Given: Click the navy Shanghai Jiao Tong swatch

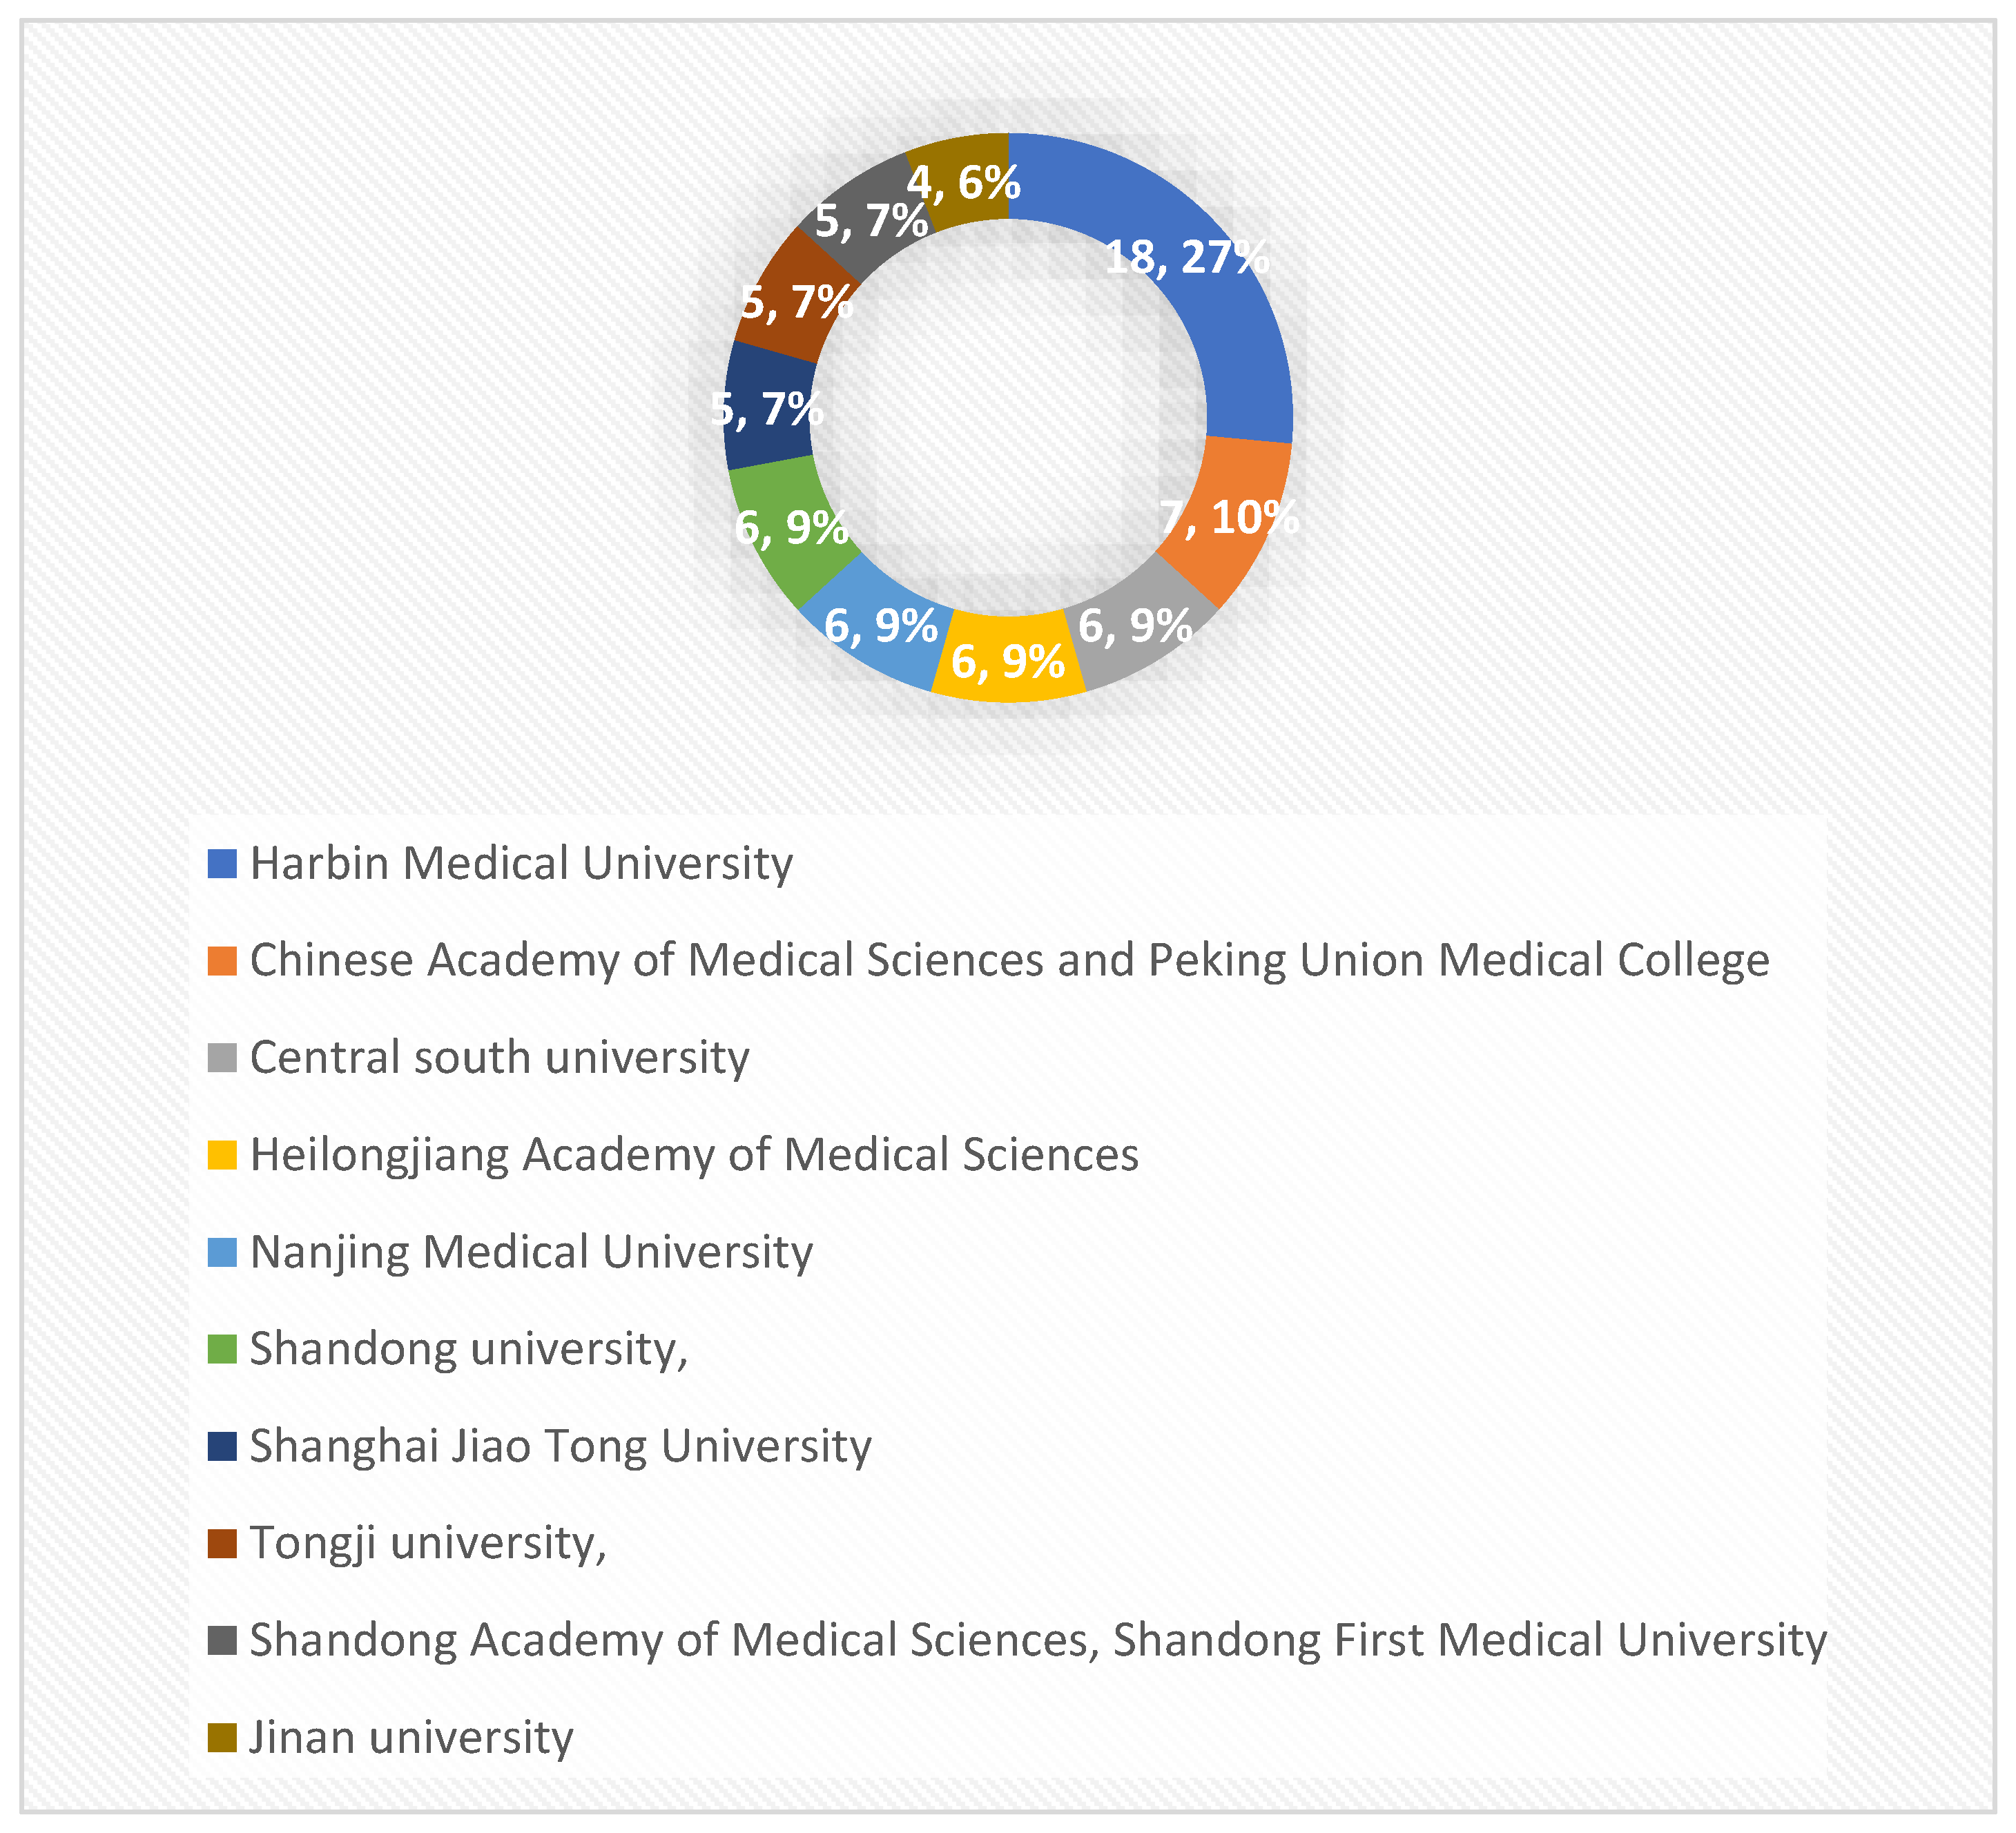Looking at the screenshot, I should tap(222, 1446).
